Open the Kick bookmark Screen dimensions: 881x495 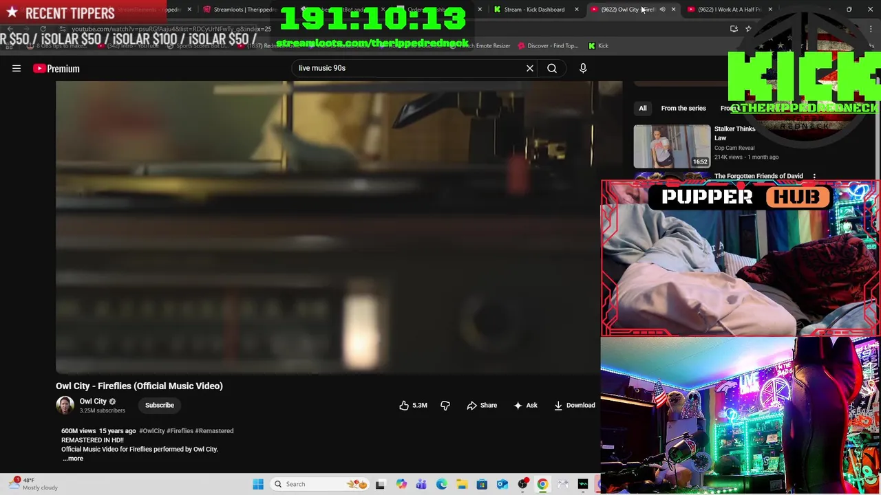[599, 46]
